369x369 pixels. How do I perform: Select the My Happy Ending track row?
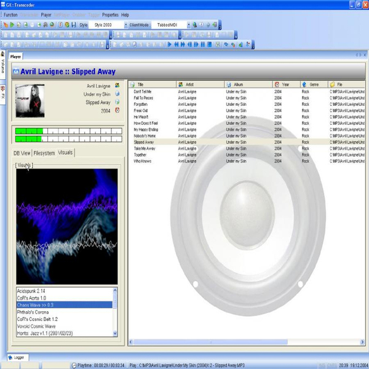pos(247,129)
